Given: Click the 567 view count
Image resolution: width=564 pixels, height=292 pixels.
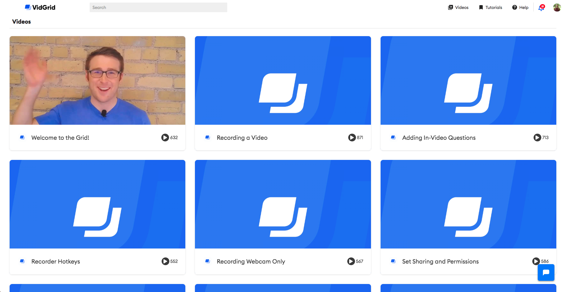Looking at the screenshot, I should pos(360,261).
